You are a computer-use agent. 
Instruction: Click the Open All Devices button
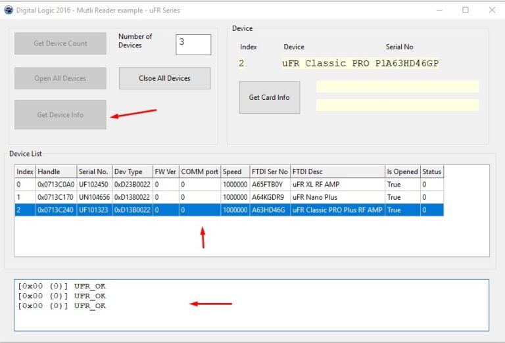(x=60, y=78)
